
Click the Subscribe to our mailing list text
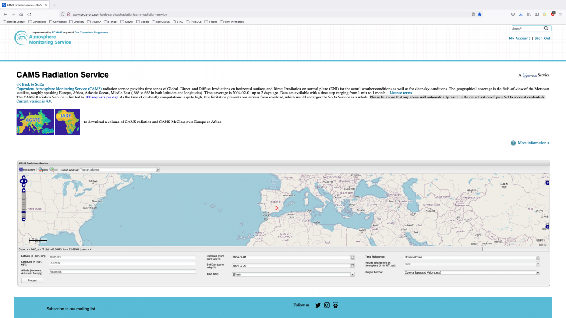click(71, 309)
